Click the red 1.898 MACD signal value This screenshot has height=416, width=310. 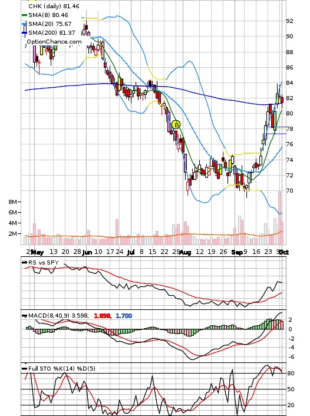[x=102, y=316]
